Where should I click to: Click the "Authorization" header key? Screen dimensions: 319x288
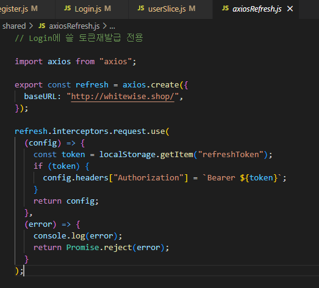(148, 178)
